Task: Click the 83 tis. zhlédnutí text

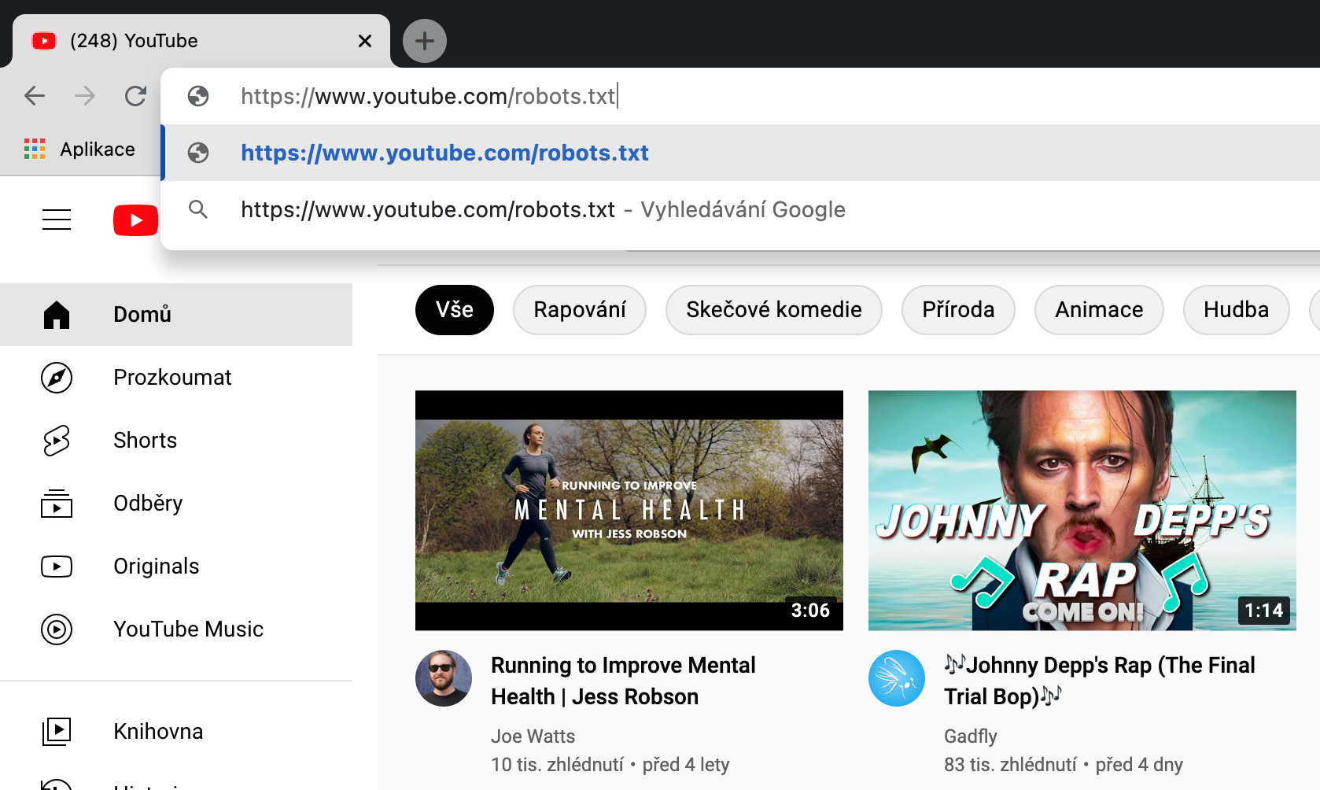Action: [x=1010, y=765]
